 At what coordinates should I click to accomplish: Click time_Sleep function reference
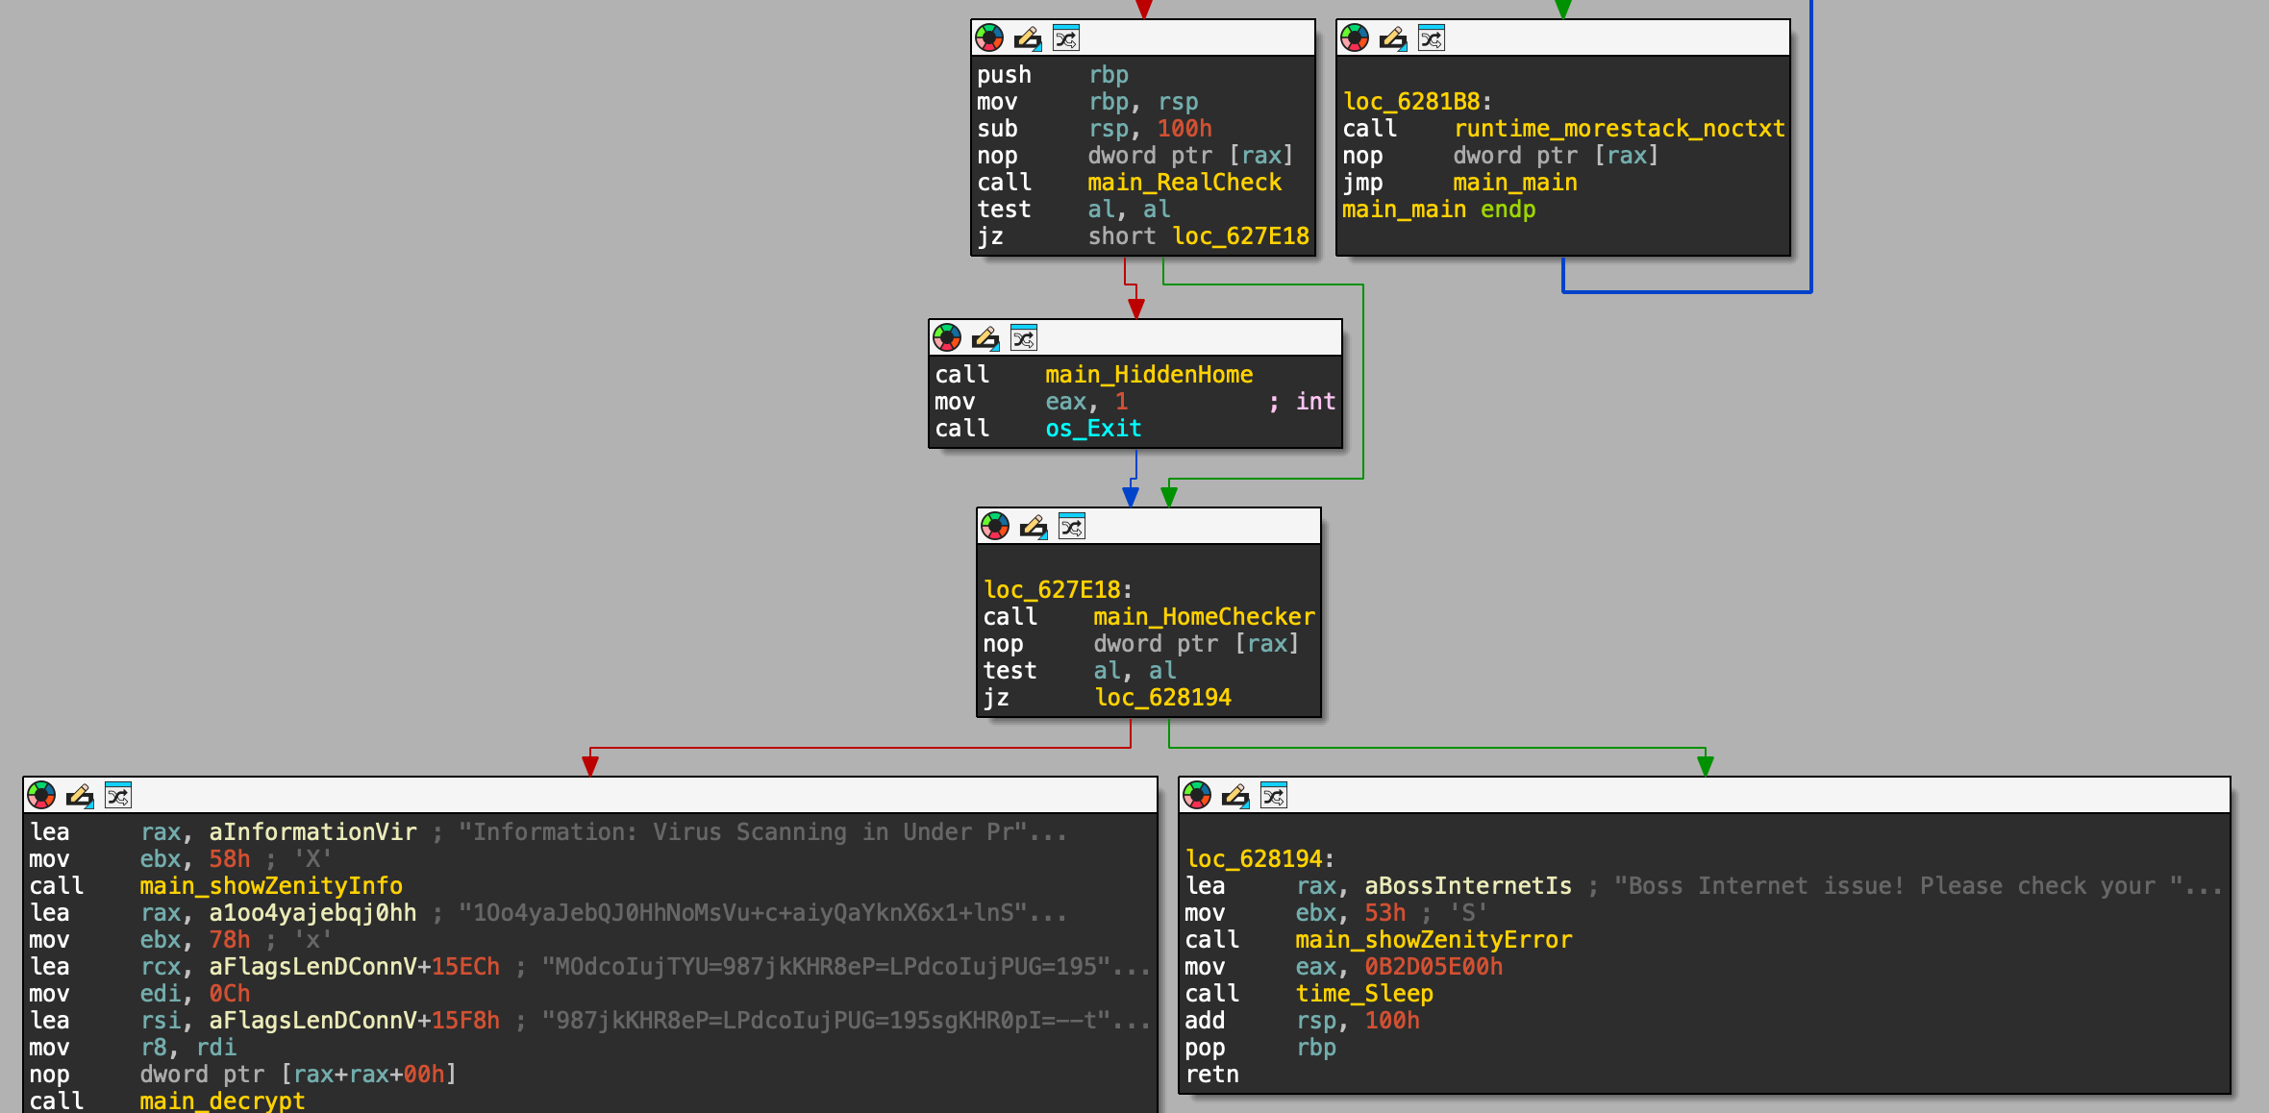coord(1363,994)
